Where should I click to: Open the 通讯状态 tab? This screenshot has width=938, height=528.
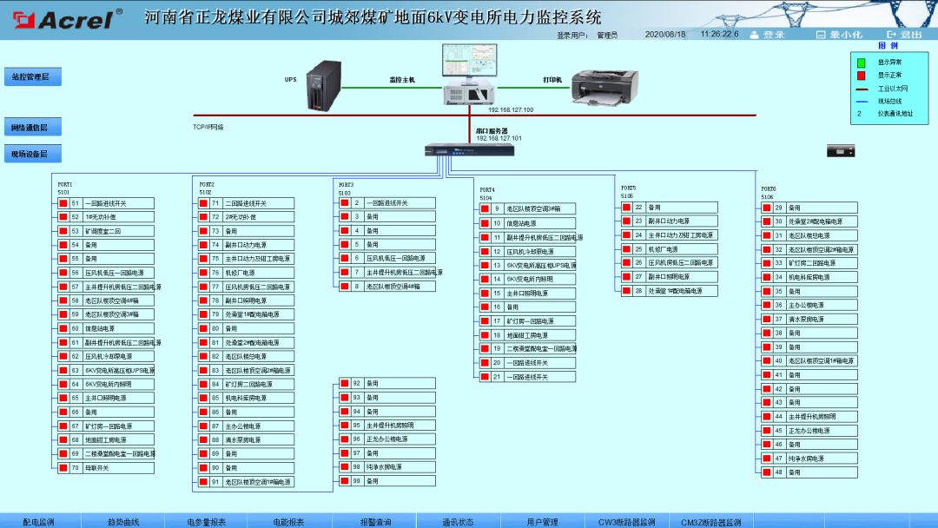click(x=458, y=521)
